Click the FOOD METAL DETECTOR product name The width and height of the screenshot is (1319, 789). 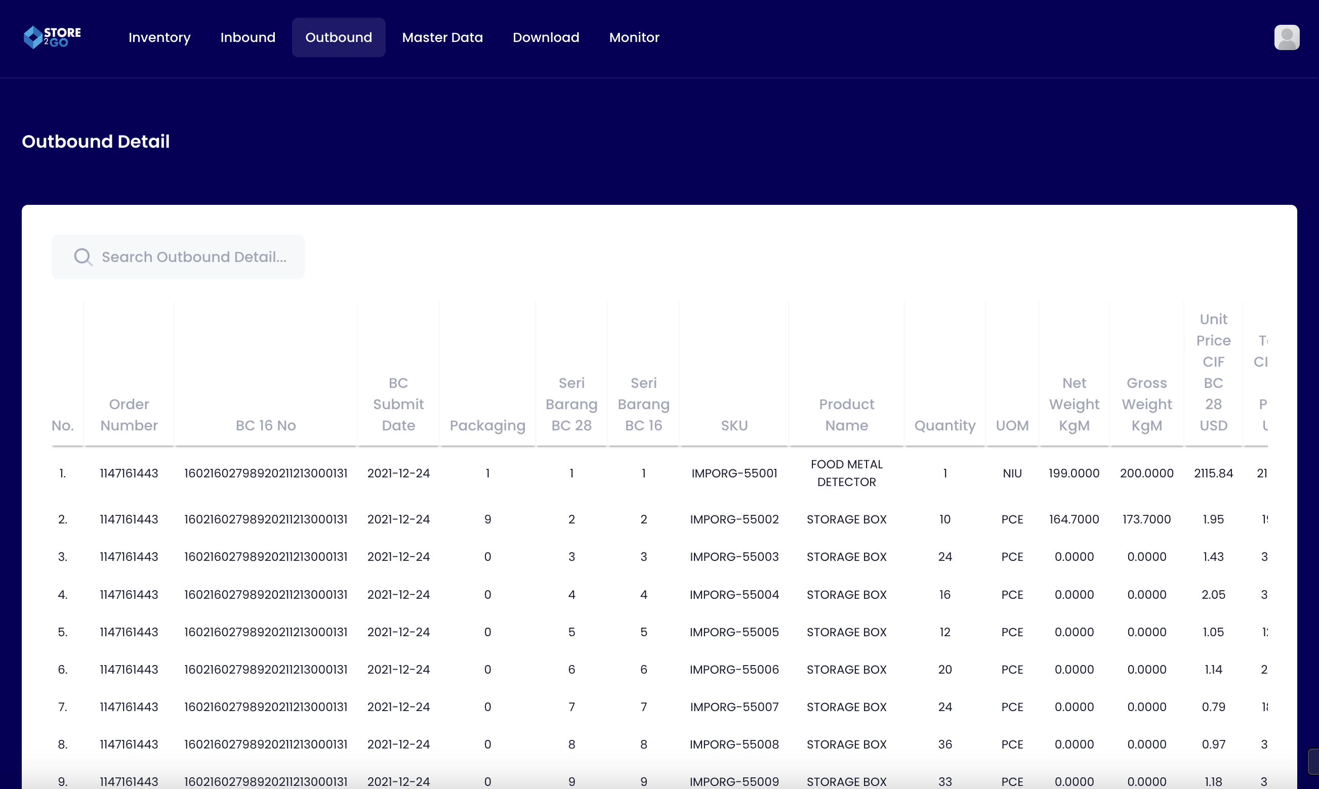point(846,473)
